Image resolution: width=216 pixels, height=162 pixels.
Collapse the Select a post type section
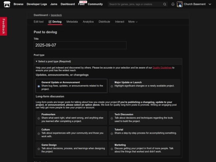click(x=108, y=62)
